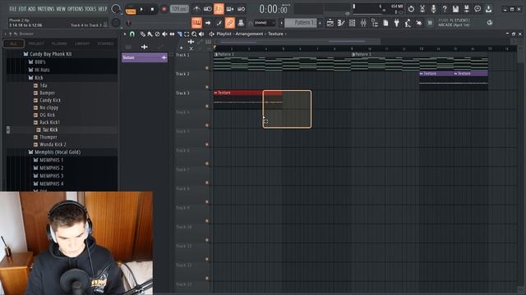The width and height of the screenshot is (526, 295).
Task: Expand the Hi Hats folder
Action: click(39, 70)
